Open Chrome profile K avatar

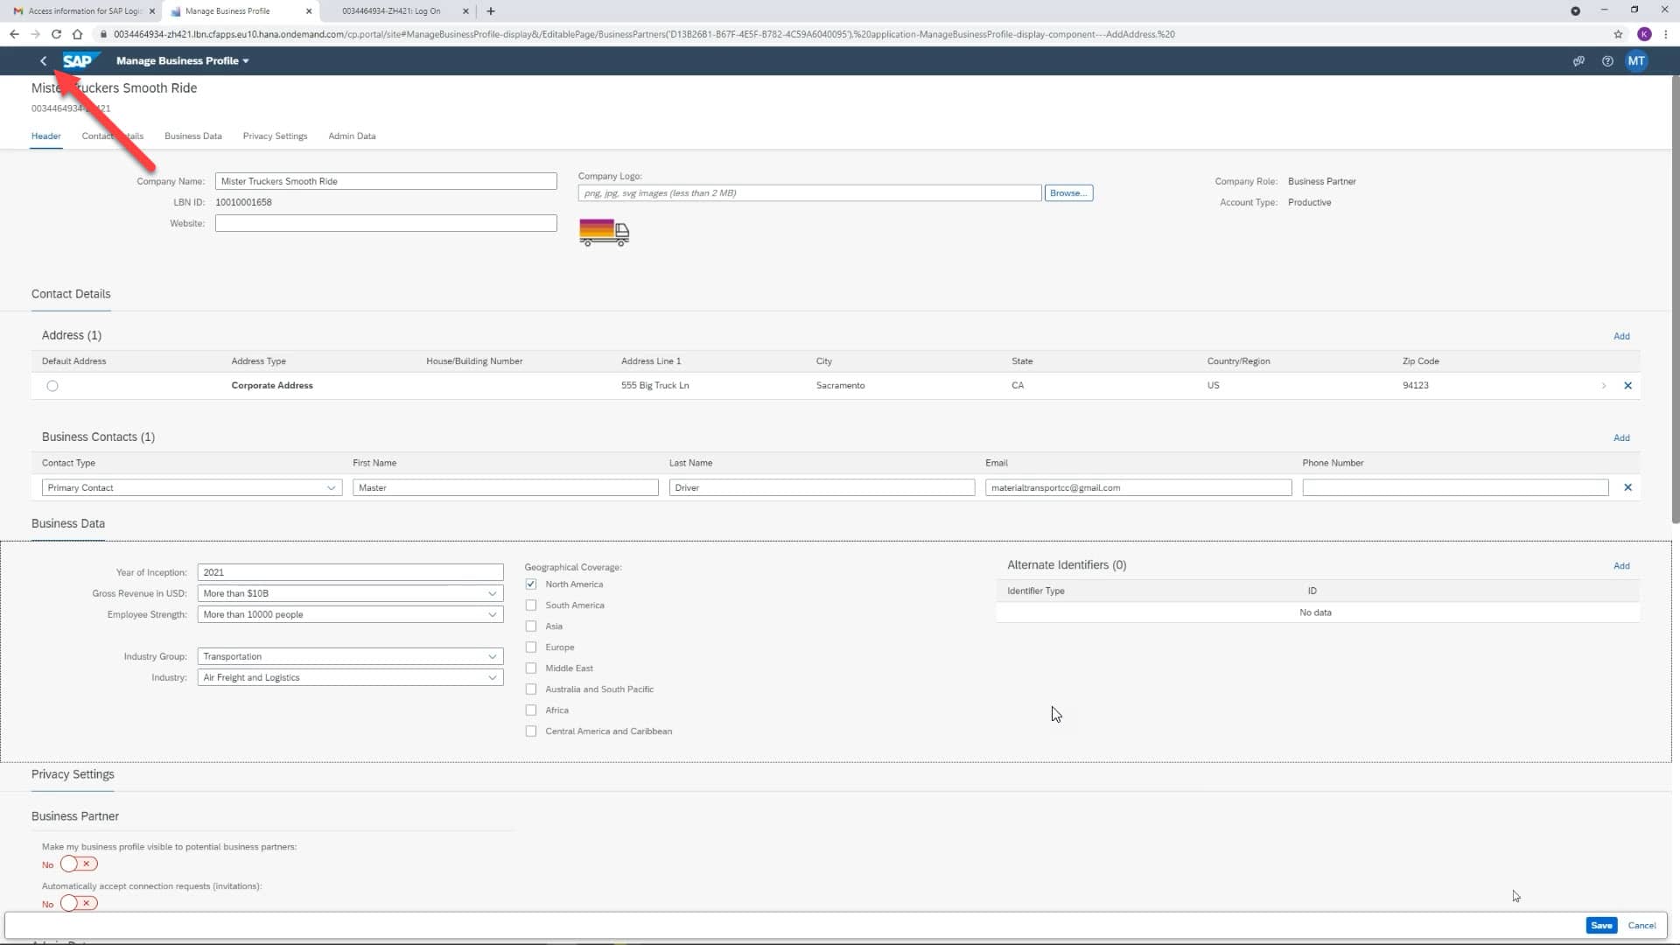[x=1644, y=34]
